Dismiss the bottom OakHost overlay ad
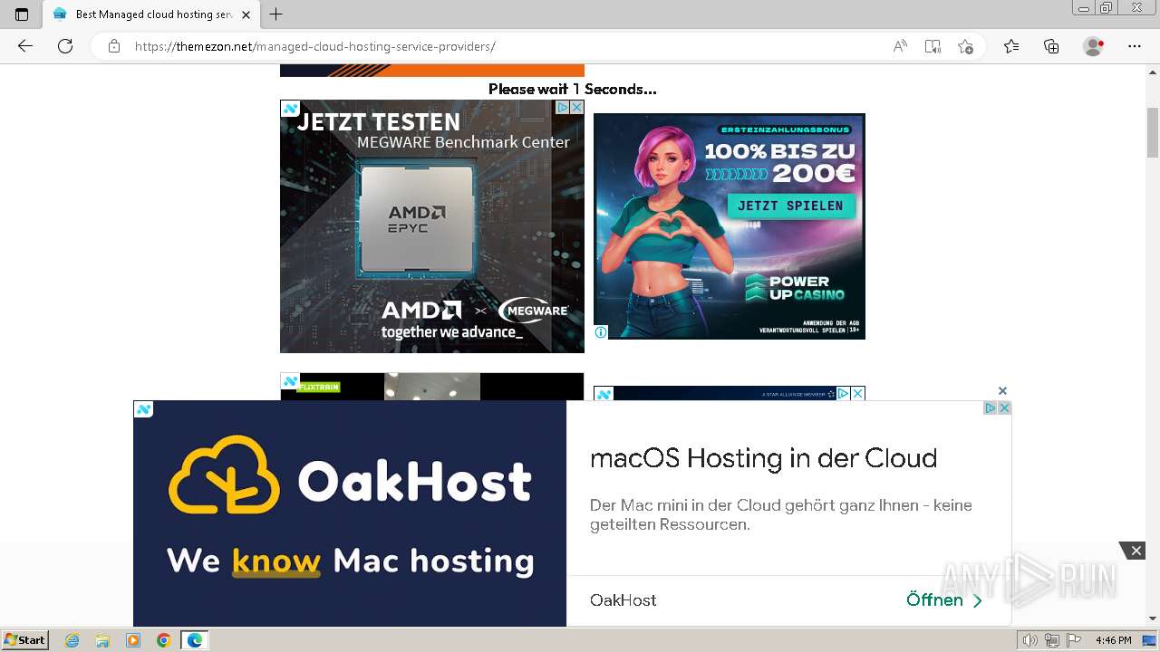The height and width of the screenshot is (652, 1160). (1002, 391)
